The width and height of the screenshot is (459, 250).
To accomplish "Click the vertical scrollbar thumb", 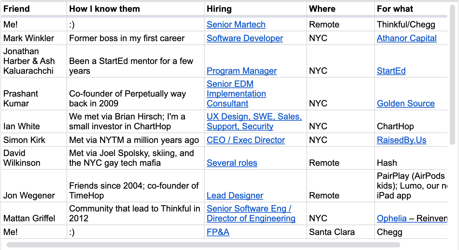I will point(452,75).
